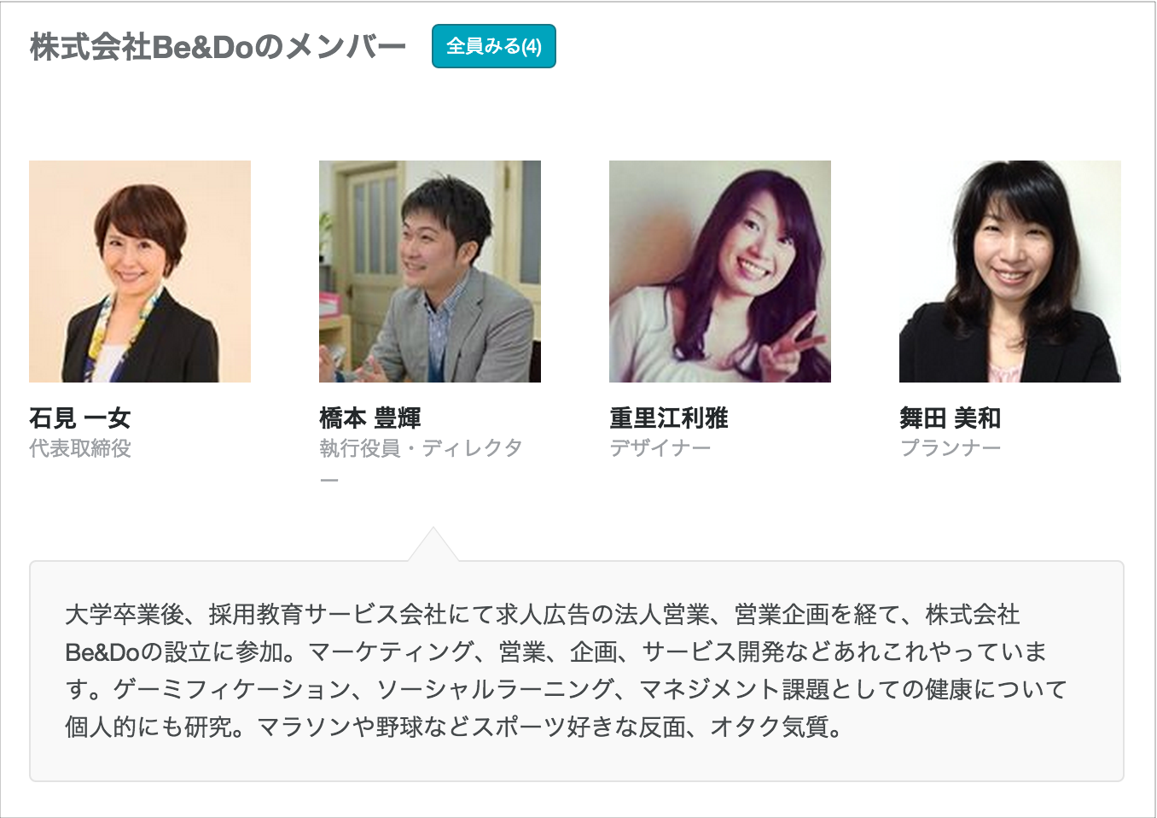The width and height of the screenshot is (1157, 818).
Task: Select the name 舞田 美和
Action: 951,418
